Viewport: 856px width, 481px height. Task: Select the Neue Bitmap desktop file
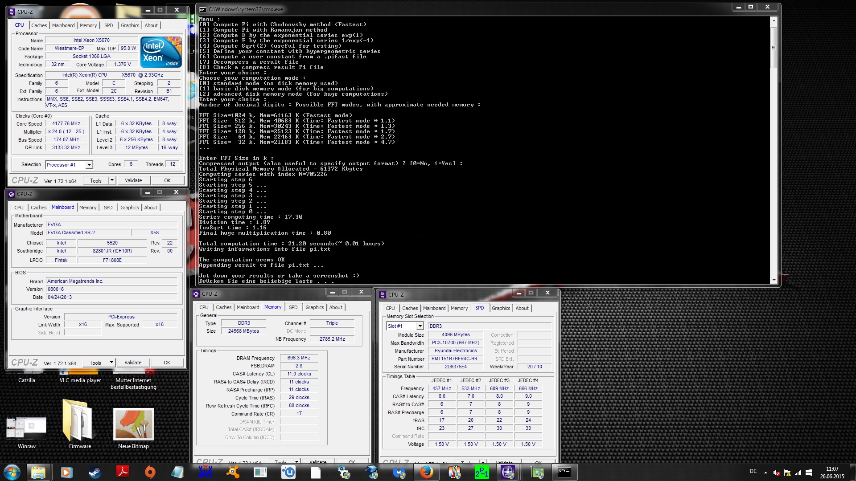133,428
